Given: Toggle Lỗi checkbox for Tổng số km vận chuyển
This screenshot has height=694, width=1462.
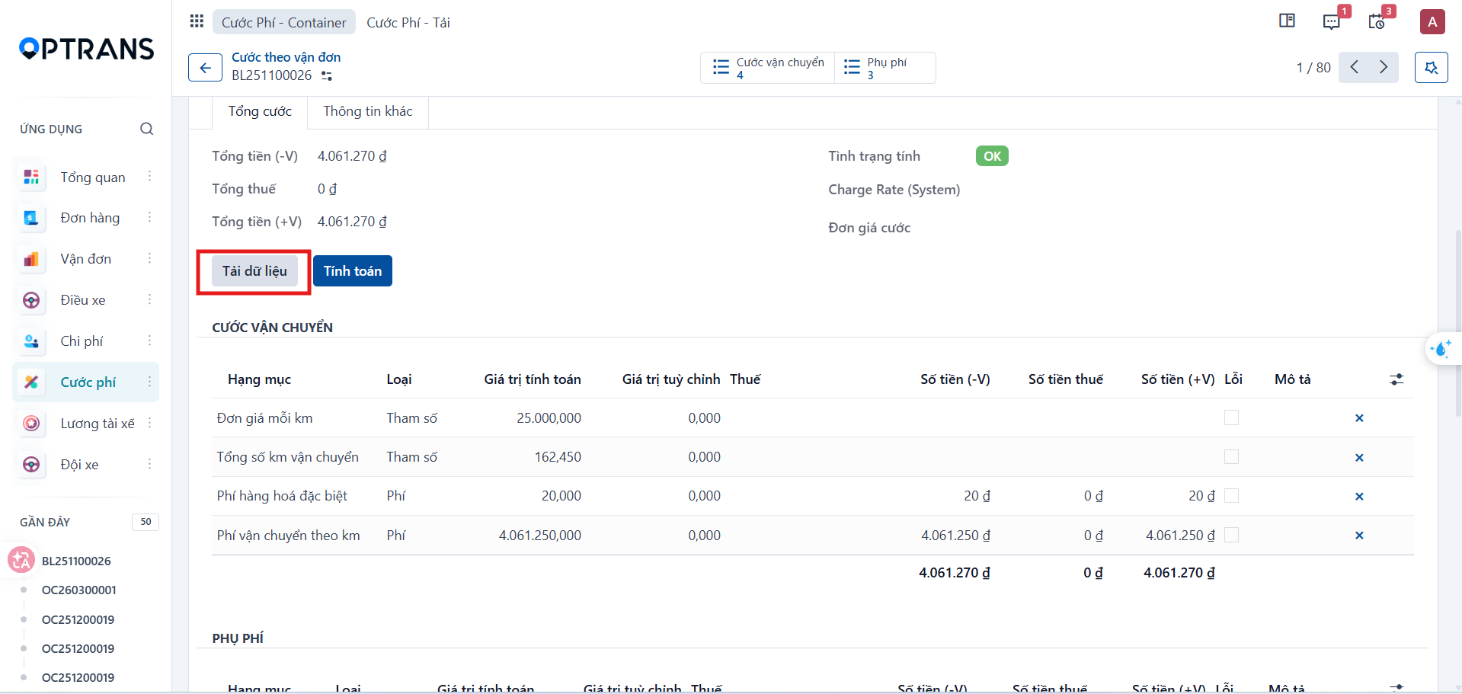Looking at the screenshot, I should tap(1231, 457).
